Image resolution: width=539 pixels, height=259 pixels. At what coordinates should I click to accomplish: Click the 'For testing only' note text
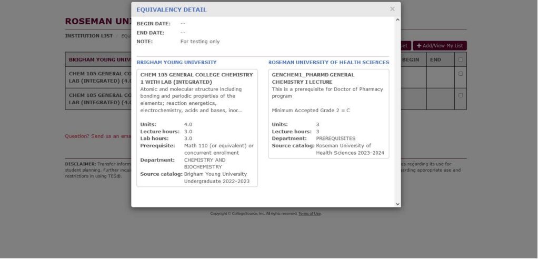[199, 42]
